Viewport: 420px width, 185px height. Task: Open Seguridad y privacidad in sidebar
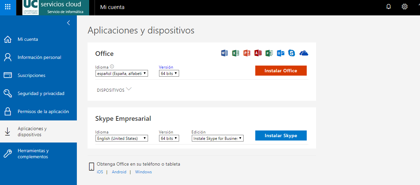click(38, 93)
